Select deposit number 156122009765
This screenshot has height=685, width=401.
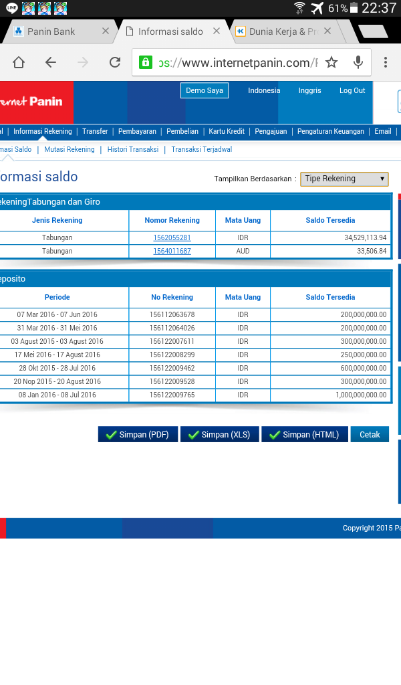coord(172,395)
